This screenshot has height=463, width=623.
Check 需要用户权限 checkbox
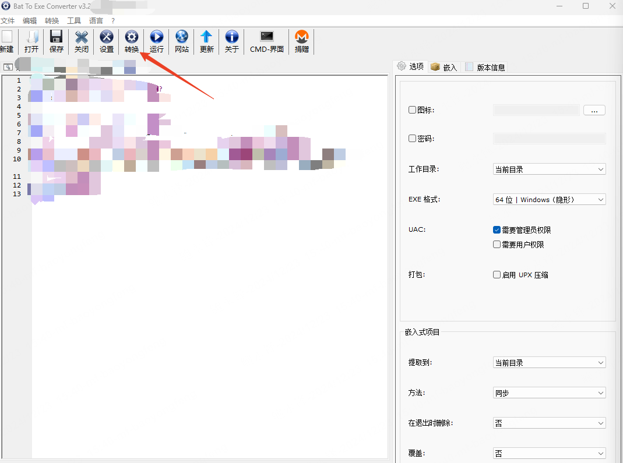(497, 244)
